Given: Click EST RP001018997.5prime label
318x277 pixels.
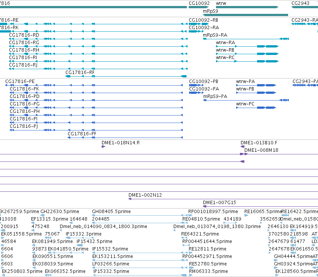Looking at the screenshot, I should pos(213,212).
